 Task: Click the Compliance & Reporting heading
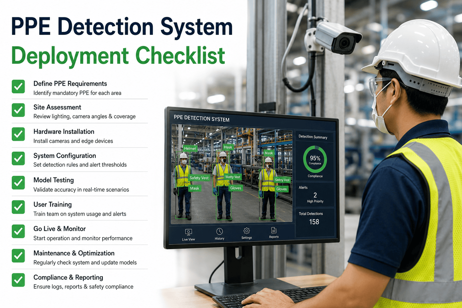point(68,277)
